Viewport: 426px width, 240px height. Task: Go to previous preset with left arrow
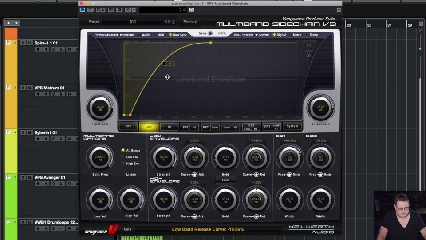click(x=166, y=21)
